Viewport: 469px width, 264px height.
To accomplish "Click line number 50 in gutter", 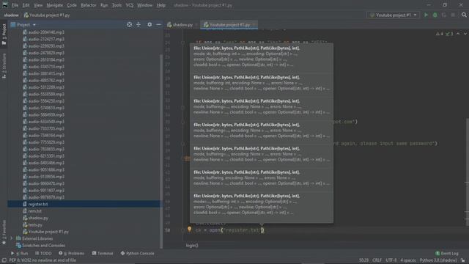I will pos(168,230).
